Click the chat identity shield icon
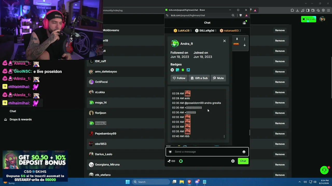Viewport: 332px width, 186px height. click(170, 152)
